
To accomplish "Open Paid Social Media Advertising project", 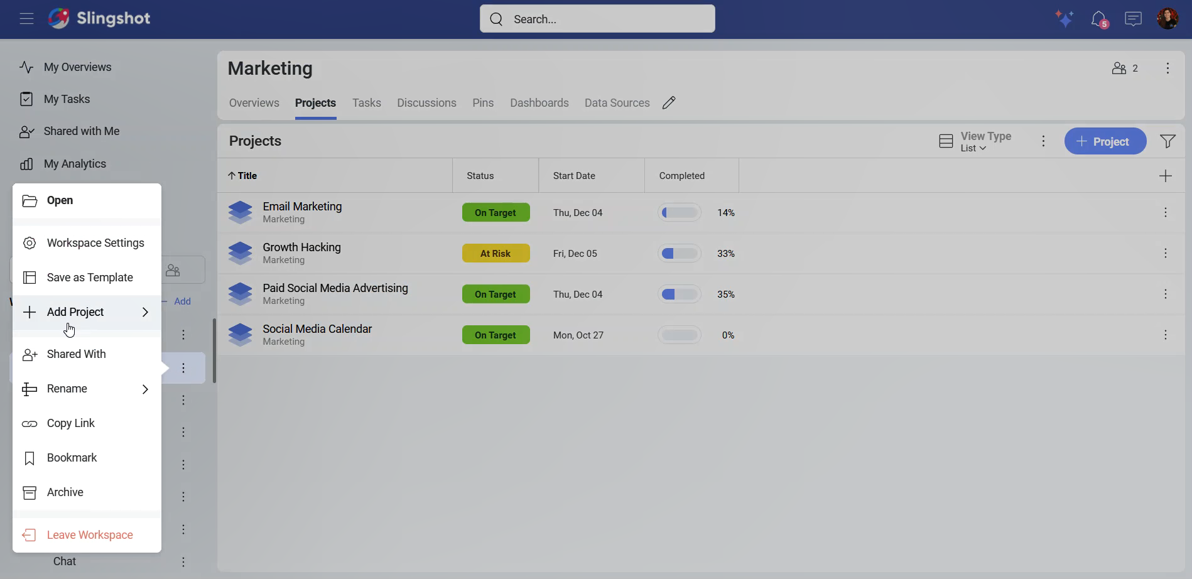I will (335, 288).
